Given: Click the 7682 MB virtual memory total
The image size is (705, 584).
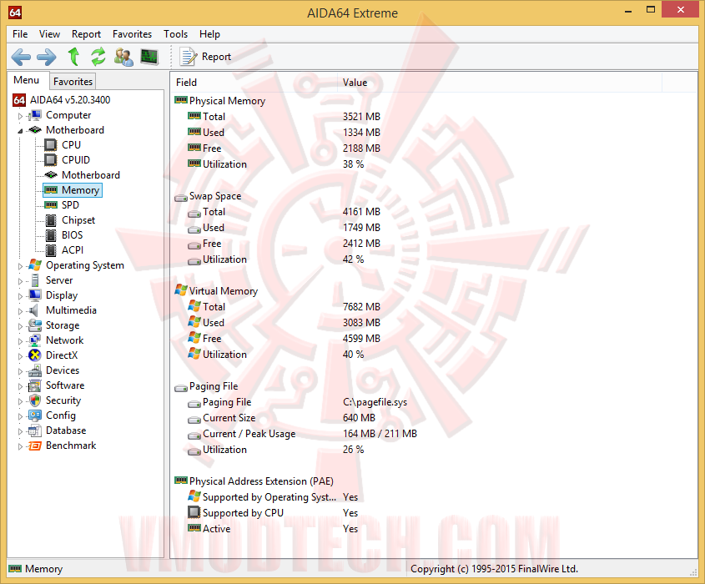Looking at the screenshot, I should [x=361, y=307].
